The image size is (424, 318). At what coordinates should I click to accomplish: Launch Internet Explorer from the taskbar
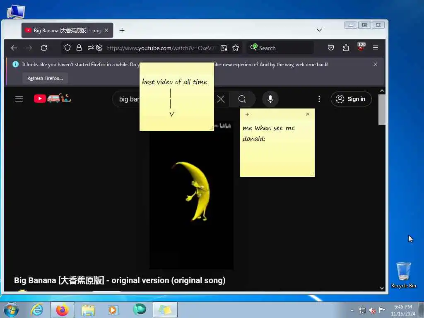coord(37,310)
